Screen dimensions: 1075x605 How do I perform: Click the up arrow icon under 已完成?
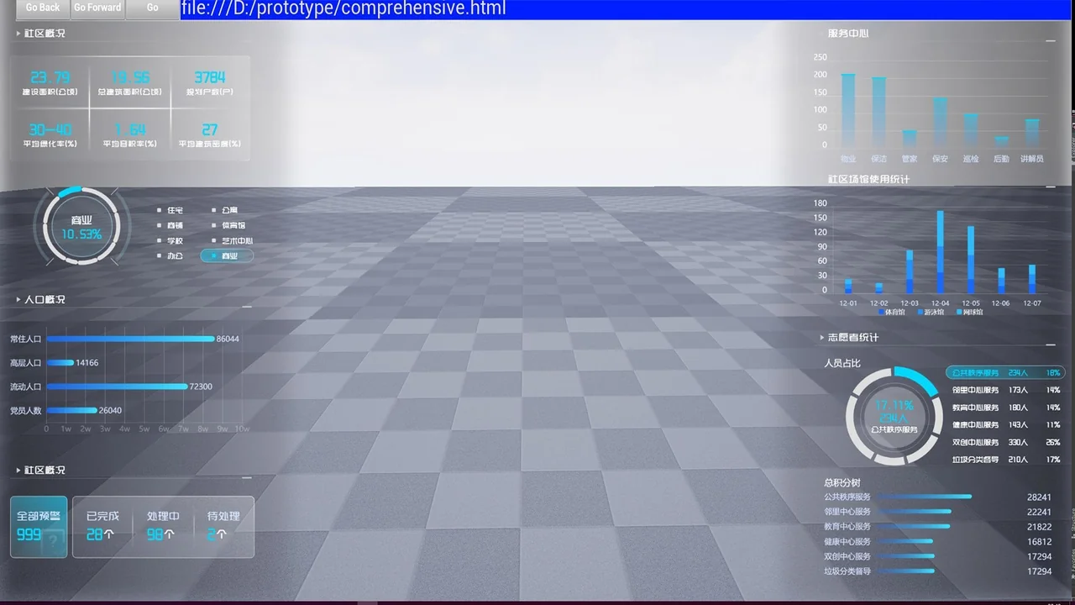tap(109, 534)
